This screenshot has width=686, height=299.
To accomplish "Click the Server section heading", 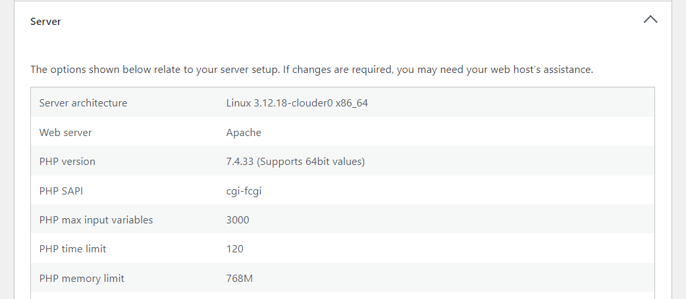I will pyautogui.click(x=45, y=22).
